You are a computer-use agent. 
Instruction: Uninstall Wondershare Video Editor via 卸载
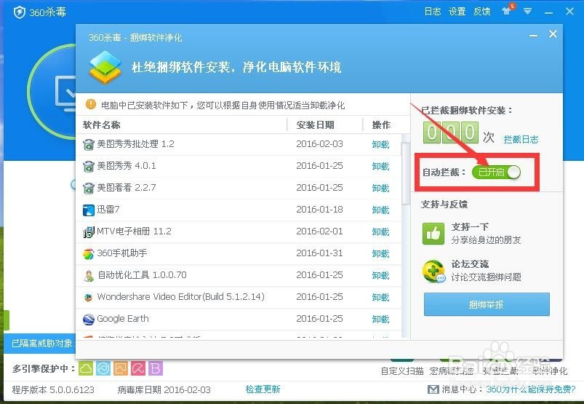point(380,297)
